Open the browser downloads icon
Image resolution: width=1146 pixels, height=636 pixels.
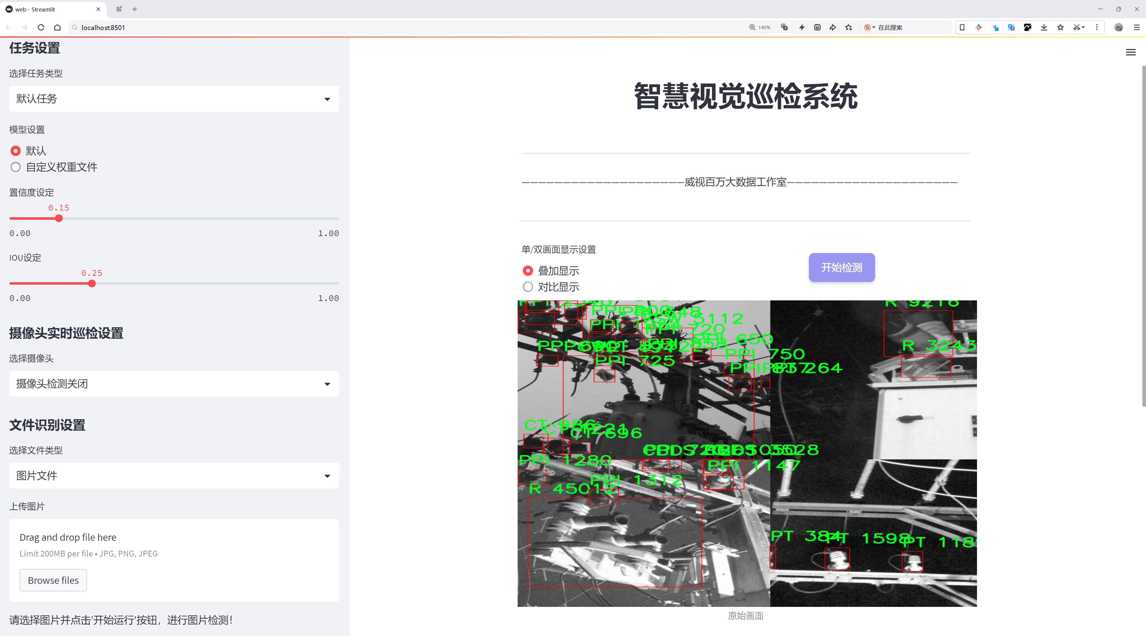click(1044, 27)
